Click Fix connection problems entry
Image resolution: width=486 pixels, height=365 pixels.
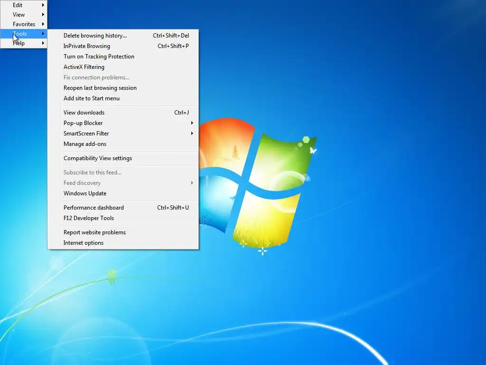(123, 77)
